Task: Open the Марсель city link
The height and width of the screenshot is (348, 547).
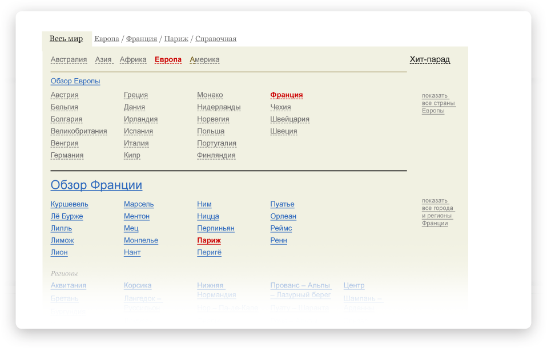Action: point(139,204)
